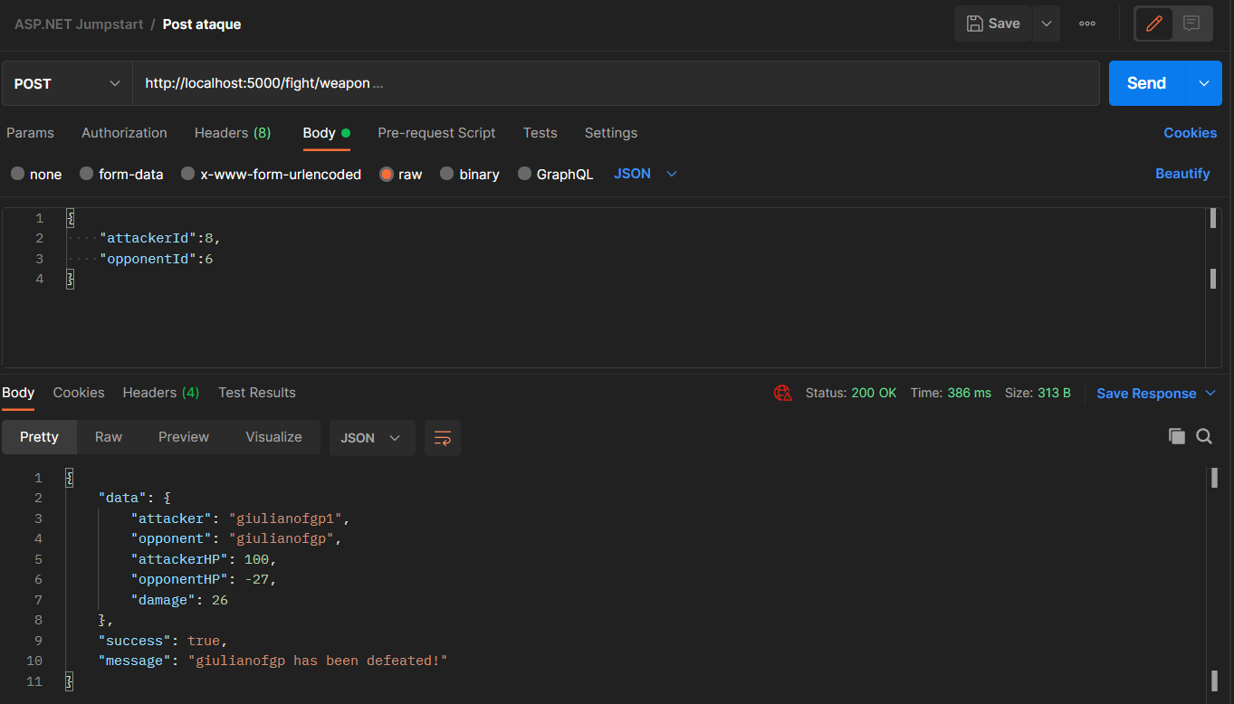This screenshot has height=704, width=1234.
Task: Click the Save floppy disk button
Action: coord(993,24)
